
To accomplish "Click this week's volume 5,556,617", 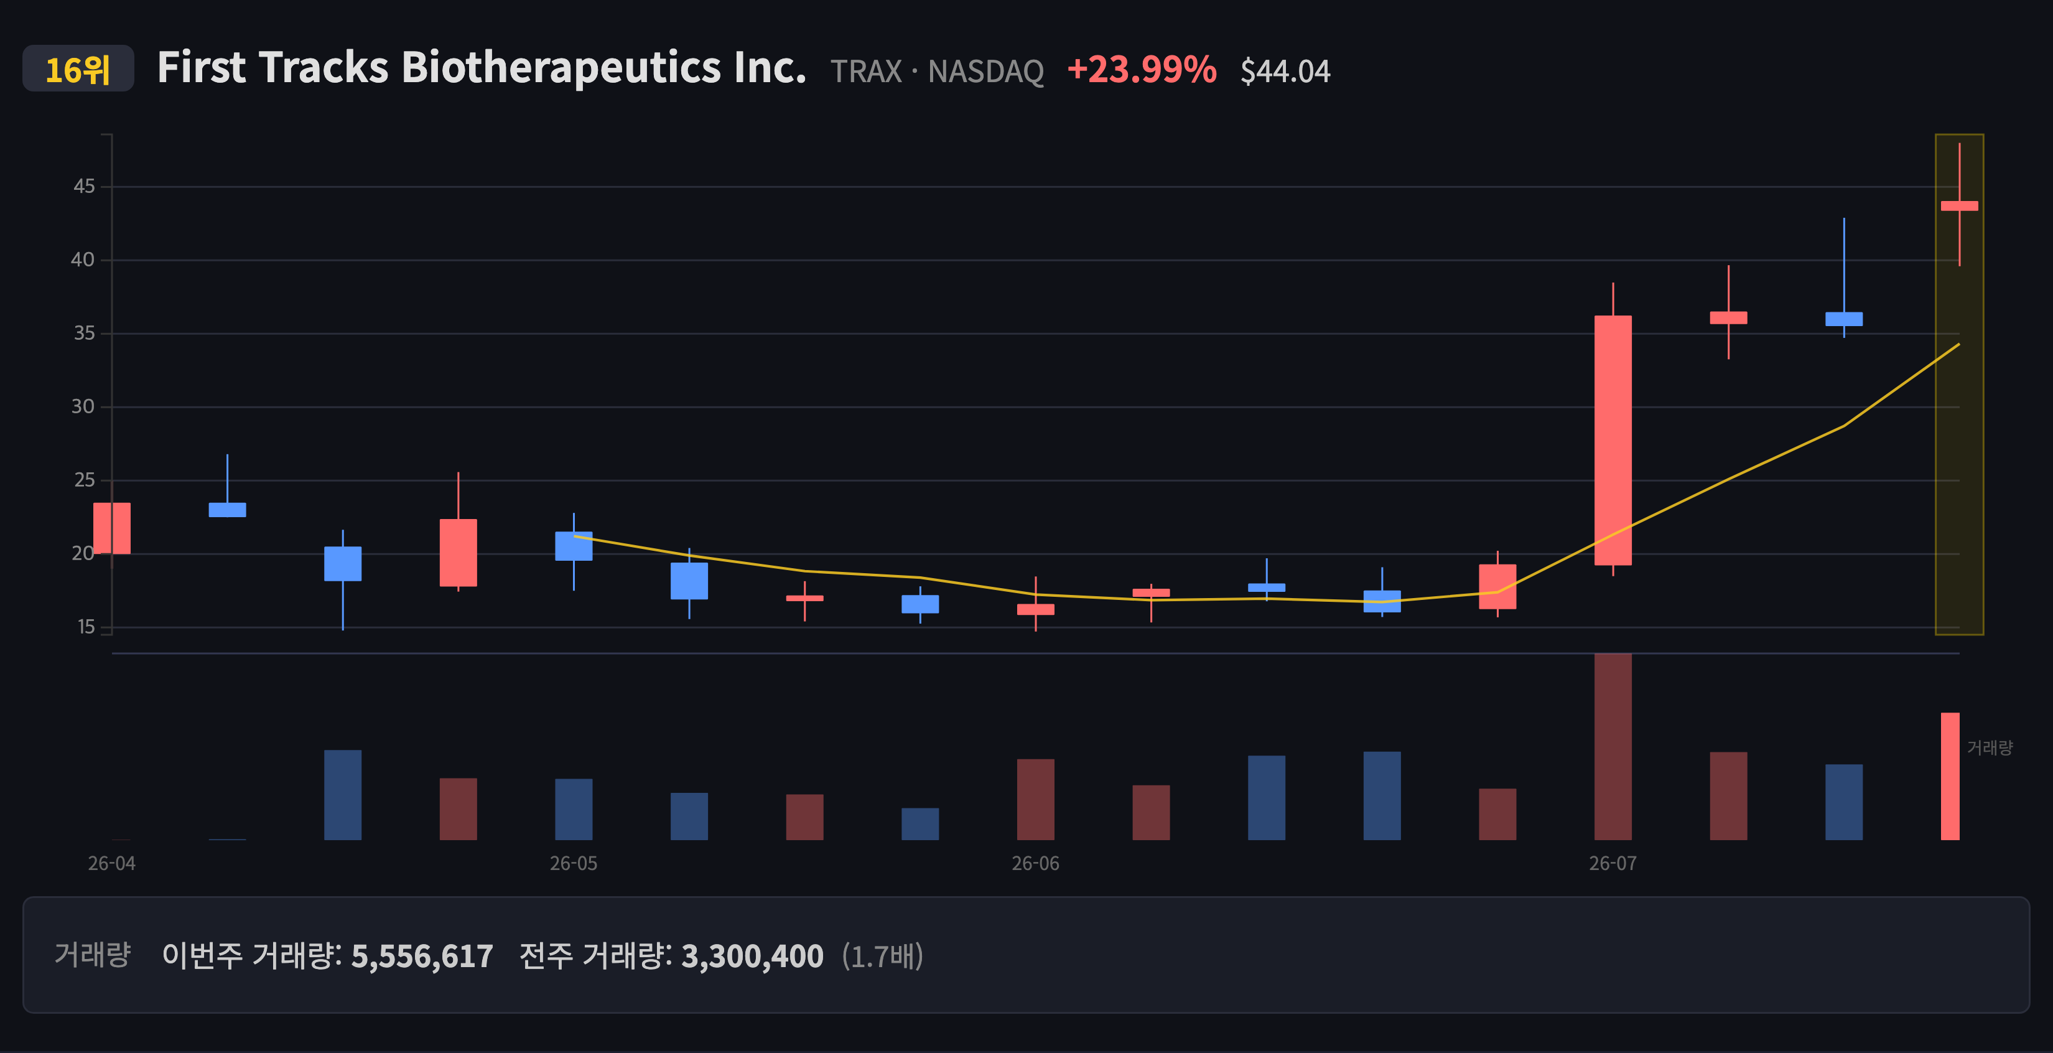I will (x=422, y=956).
